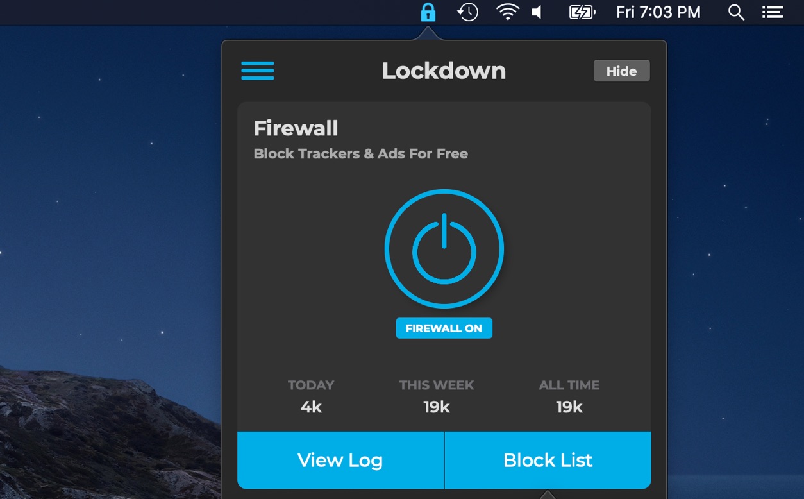
Task: Check the battery charging icon
Action: click(582, 12)
